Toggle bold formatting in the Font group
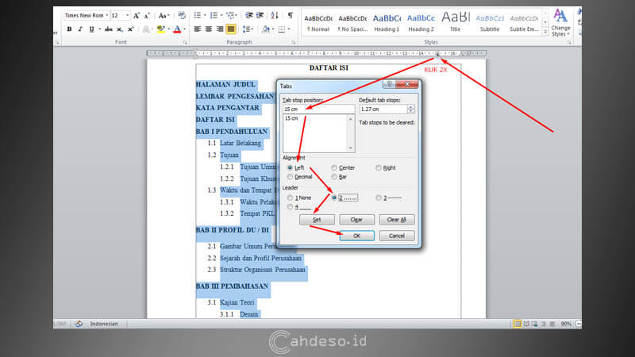 coord(69,29)
